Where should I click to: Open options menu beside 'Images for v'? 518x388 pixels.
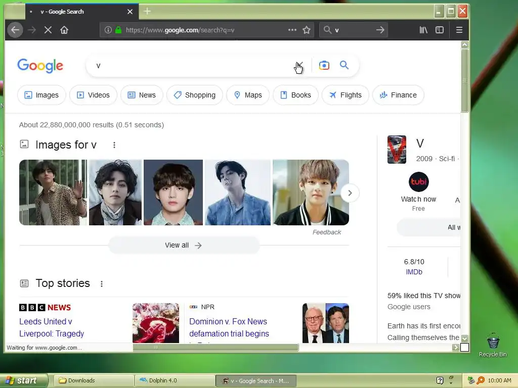(114, 145)
